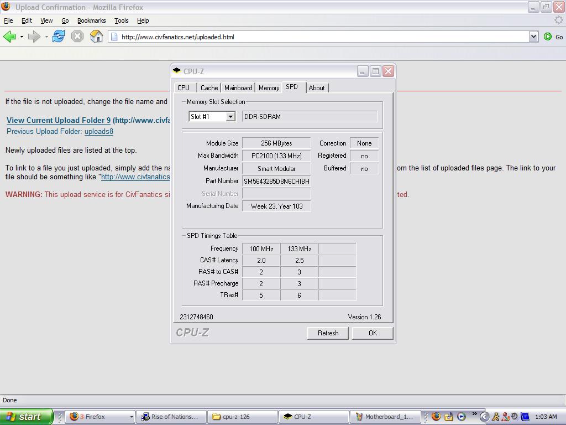566x425 pixels.
Task: Click the Stop loading icon
Action: (77, 37)
